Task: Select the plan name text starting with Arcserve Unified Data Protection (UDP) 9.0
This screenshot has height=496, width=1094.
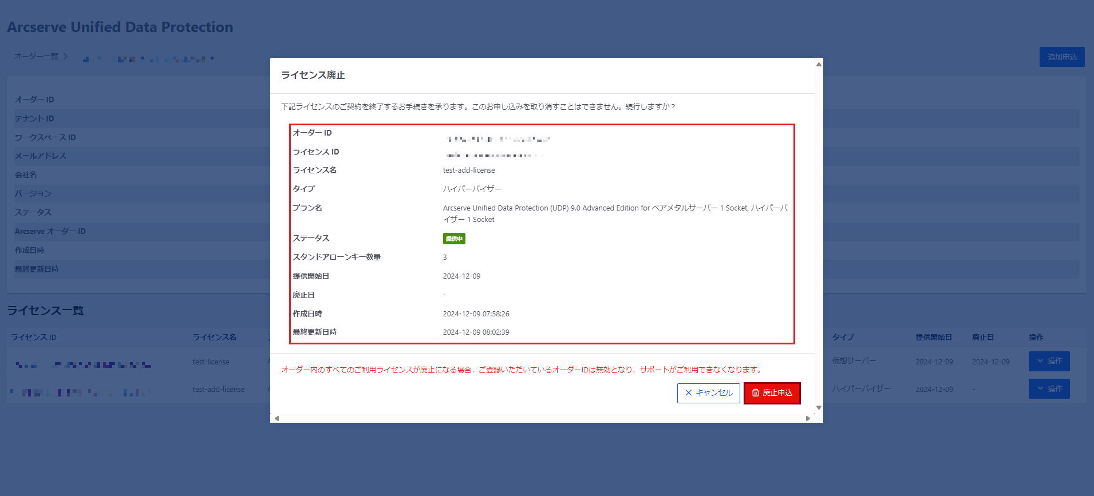Action: [615, 213]
